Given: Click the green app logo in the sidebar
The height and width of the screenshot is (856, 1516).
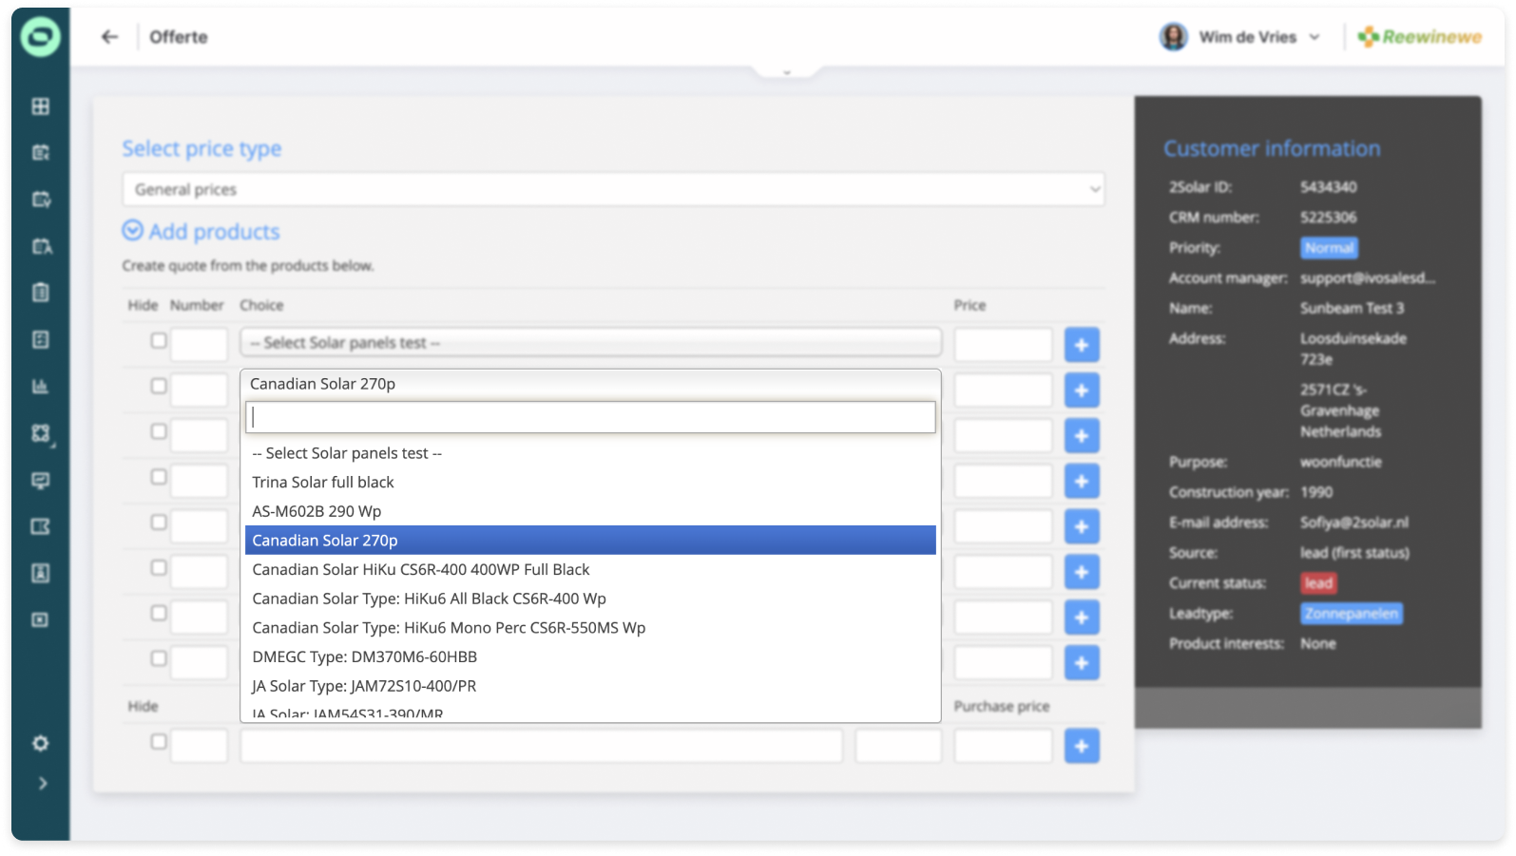Looking at the screenshot, I should (x=41, y=37).
